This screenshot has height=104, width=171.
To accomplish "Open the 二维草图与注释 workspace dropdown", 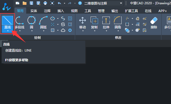I will click(104, 3).
